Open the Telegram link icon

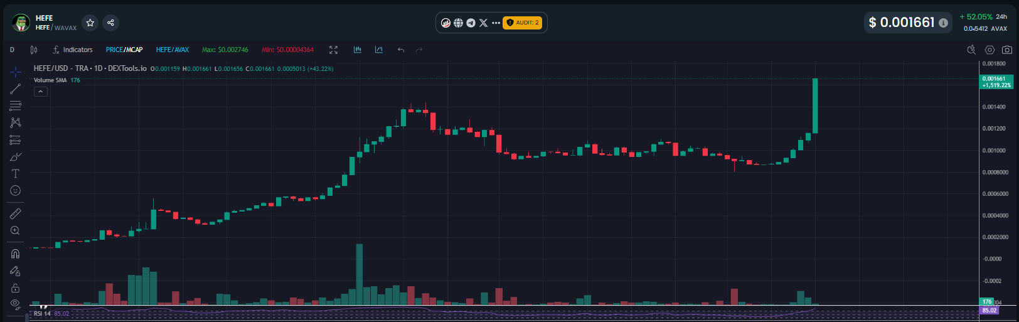click(471, 23)
